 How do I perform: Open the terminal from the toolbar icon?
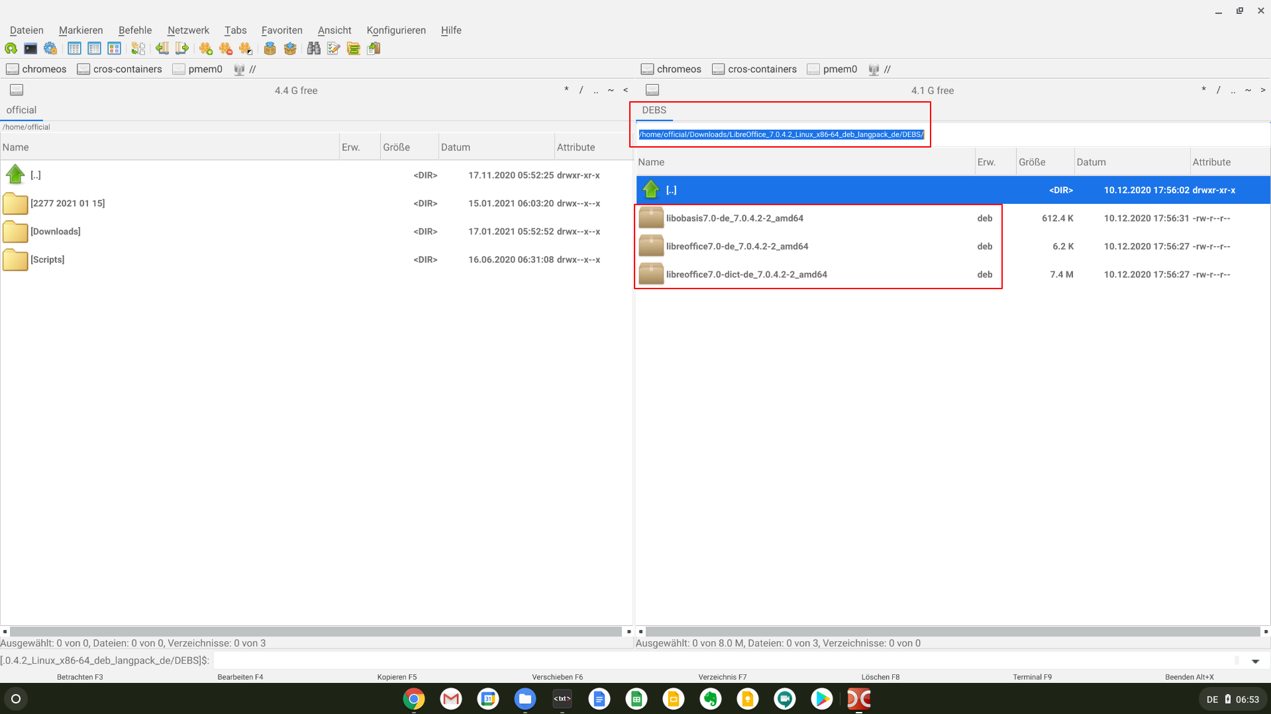point(30,48)
